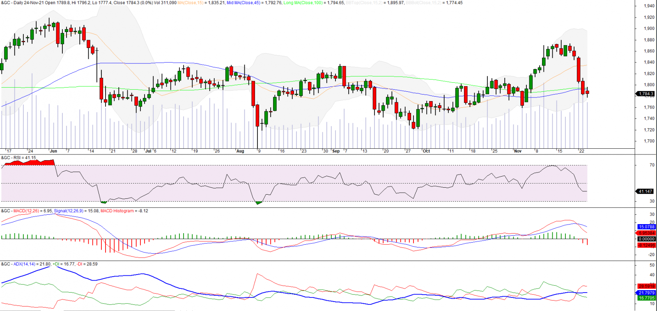Click the red 28.5913 -DI value tag
Viewport: 657px width, 311px height.
[x=646, y=286]
